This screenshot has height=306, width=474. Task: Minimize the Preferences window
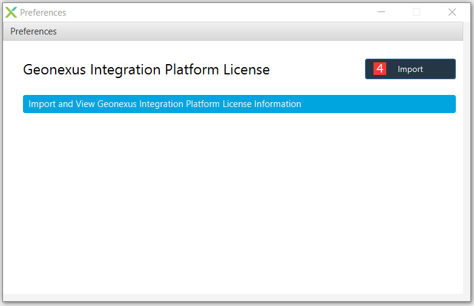(x=381, y=12)
